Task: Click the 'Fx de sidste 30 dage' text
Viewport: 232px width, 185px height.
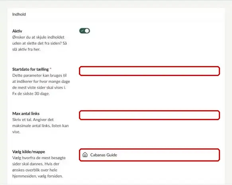Action: pos(31,93)
